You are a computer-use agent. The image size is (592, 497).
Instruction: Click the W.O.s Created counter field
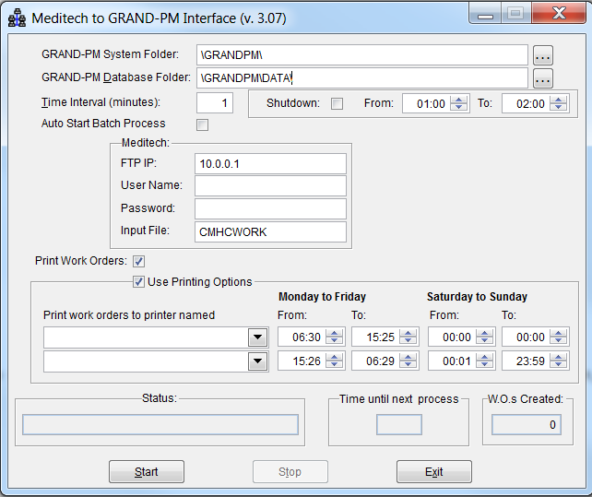click(x=527, y=424)
